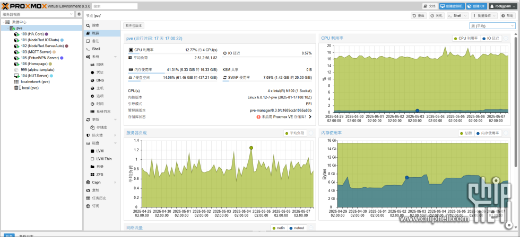Screen dimensions: 520x237
Task: Open the 目录 directory menu item
Action: point(102,167)
